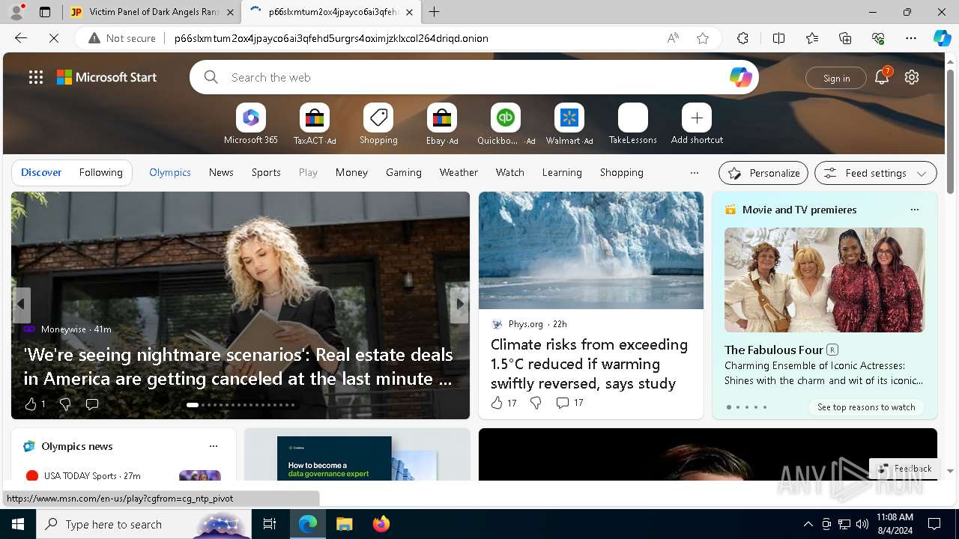Click the Sign in button

coord(836,78)
